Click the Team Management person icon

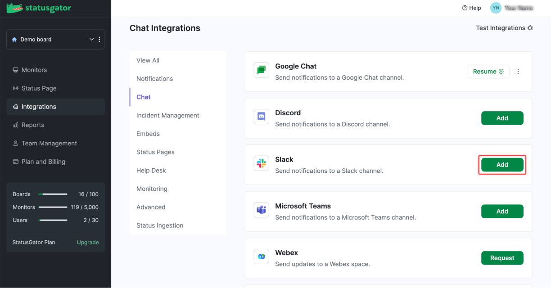click(16, 144)
